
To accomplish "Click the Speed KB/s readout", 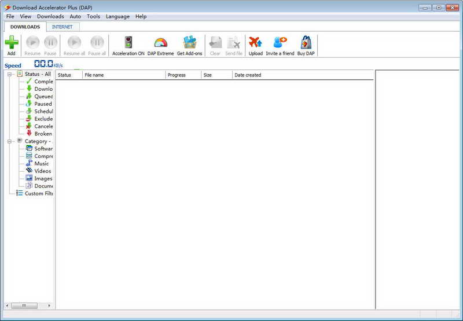I will 49,64.
